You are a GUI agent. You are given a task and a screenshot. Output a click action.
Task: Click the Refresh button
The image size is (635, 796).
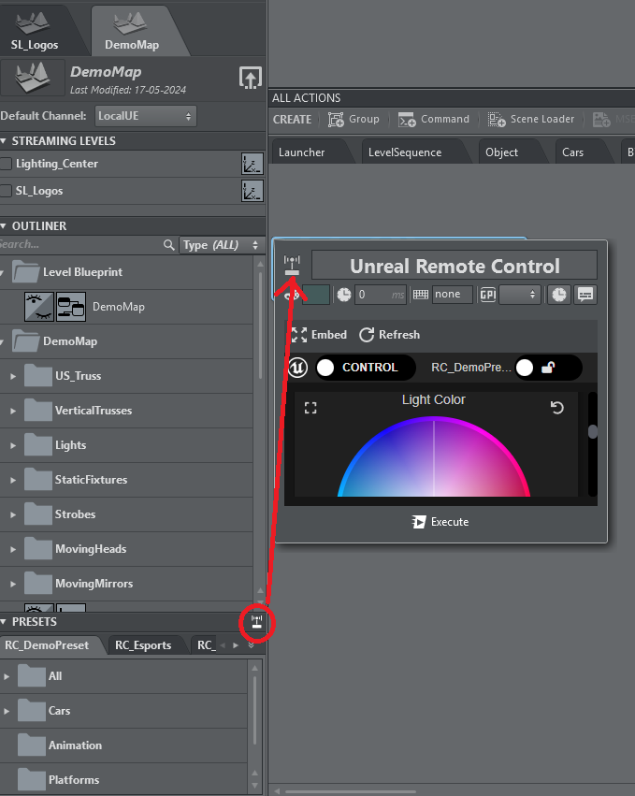pos(389,335)
